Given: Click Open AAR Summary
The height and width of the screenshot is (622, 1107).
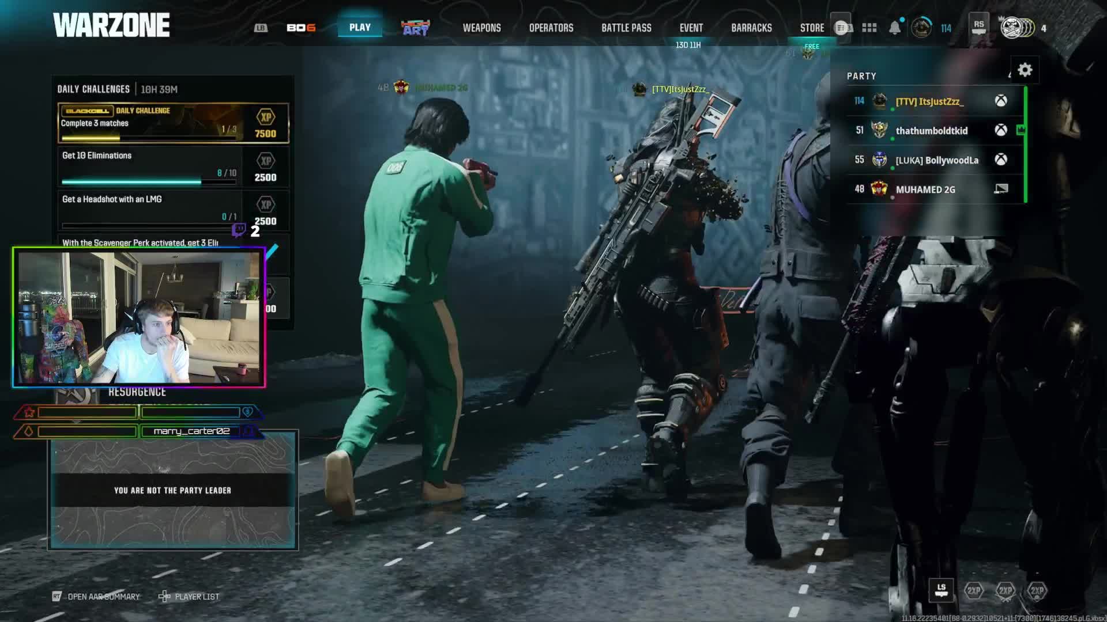Looking at the screenshot, I should pyautogui.click(x=104, y=597).
